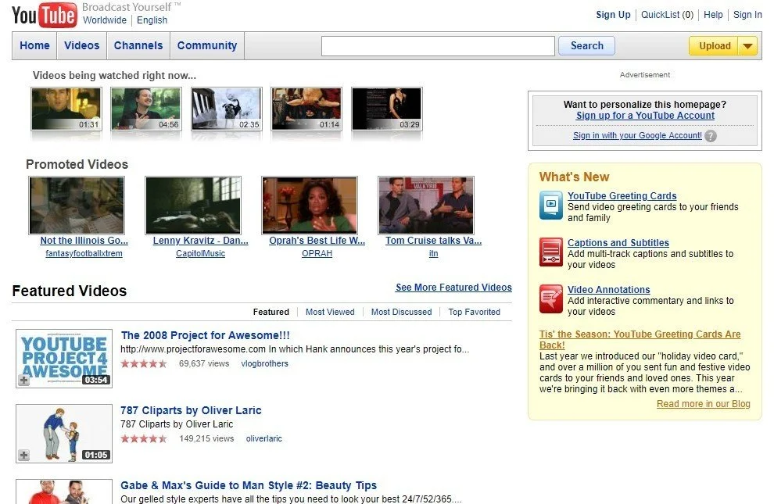
Task: Open Gabe & Max's Guide to Man Style
Action: click(249, 485)
